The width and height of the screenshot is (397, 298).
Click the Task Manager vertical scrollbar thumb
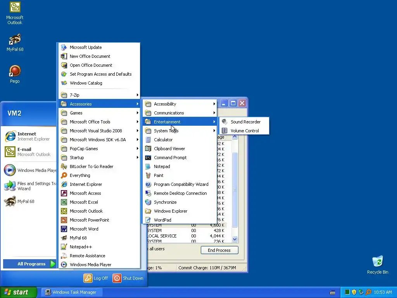(235, 189)
